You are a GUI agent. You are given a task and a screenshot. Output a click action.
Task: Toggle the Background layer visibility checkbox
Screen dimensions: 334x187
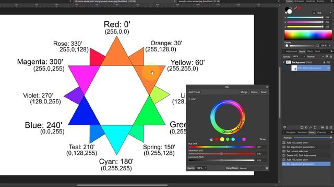(328, 62)
